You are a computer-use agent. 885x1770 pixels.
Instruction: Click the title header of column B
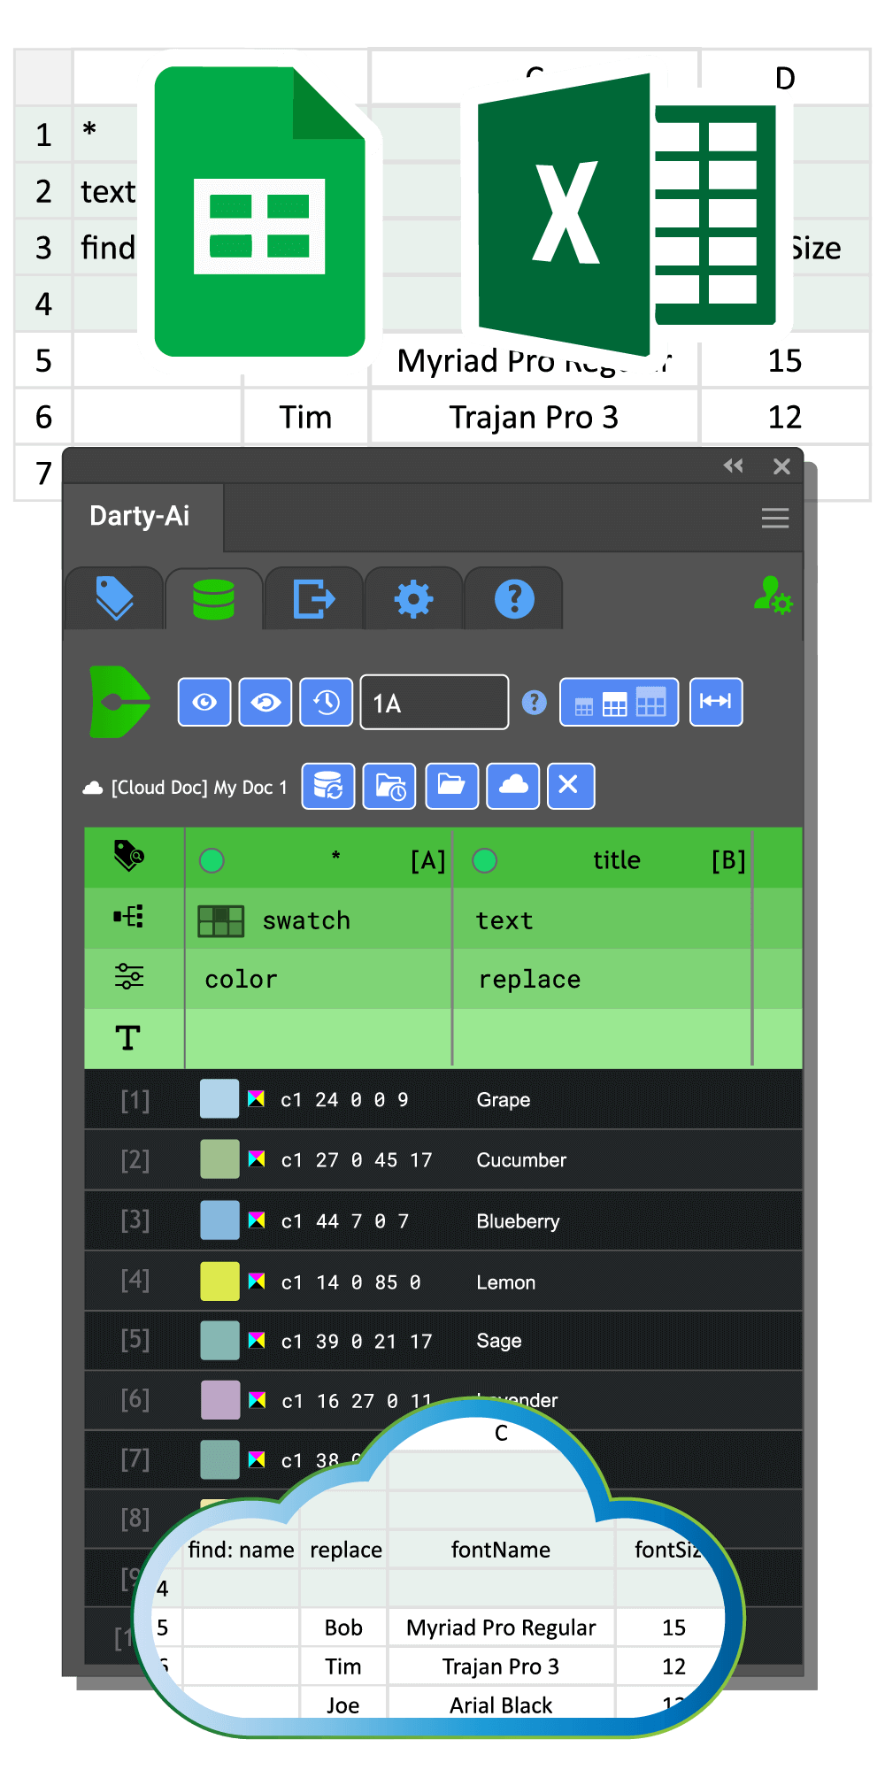click(617, 860)
